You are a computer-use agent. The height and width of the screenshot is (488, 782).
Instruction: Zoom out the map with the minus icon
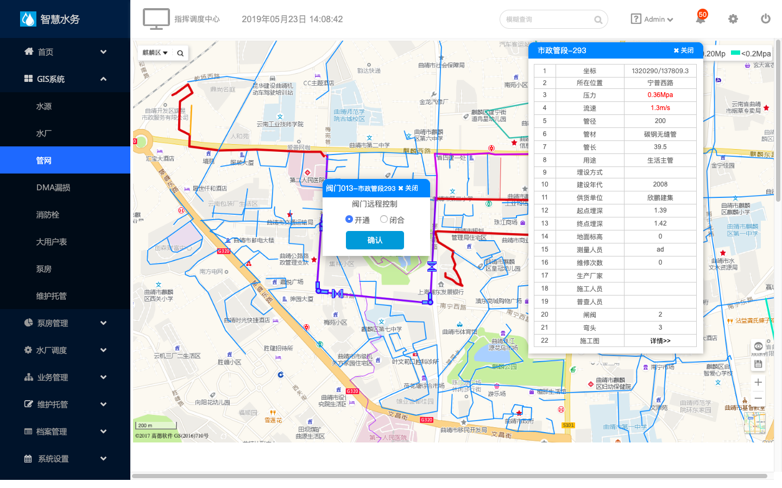pos(758,399)
